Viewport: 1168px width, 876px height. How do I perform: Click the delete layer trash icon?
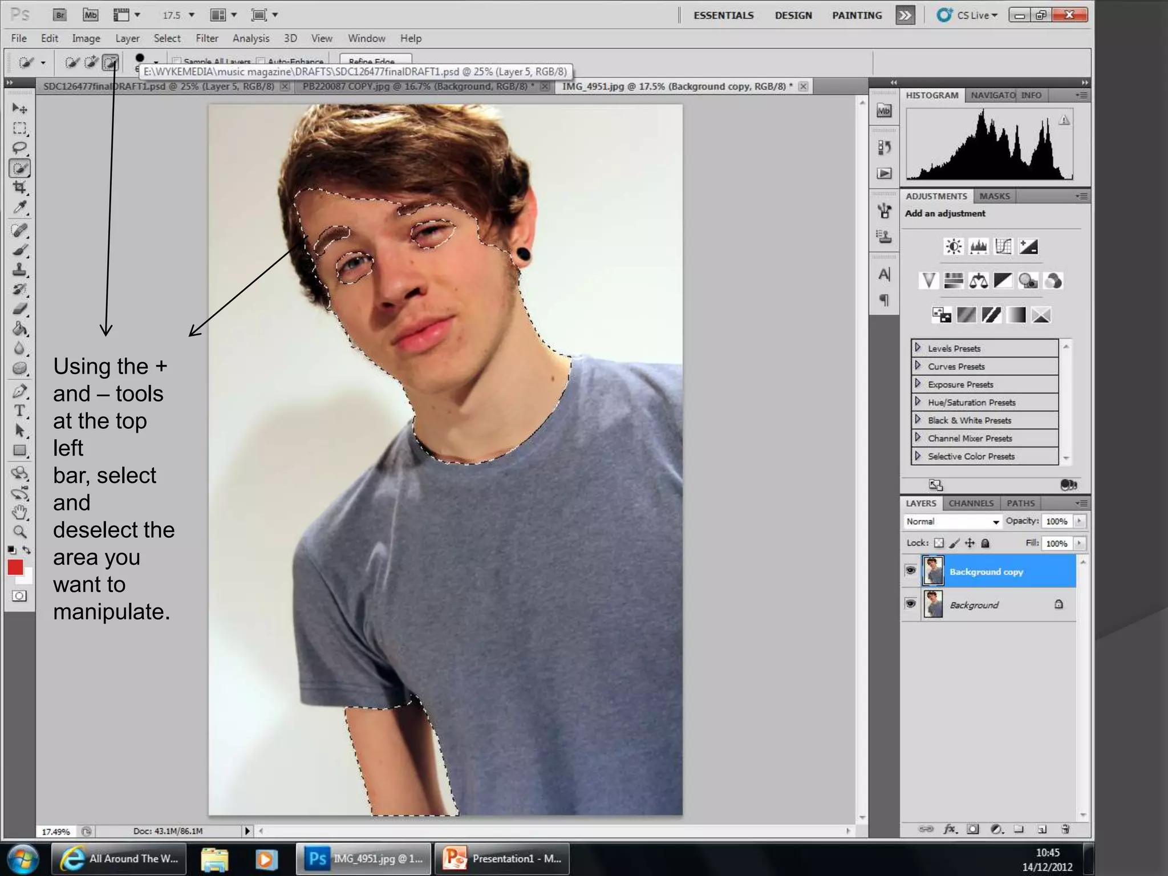1065,829
